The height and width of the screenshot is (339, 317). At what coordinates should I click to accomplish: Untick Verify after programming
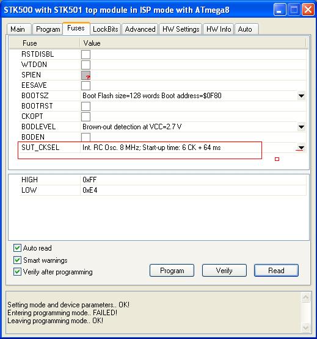[17, 272]
